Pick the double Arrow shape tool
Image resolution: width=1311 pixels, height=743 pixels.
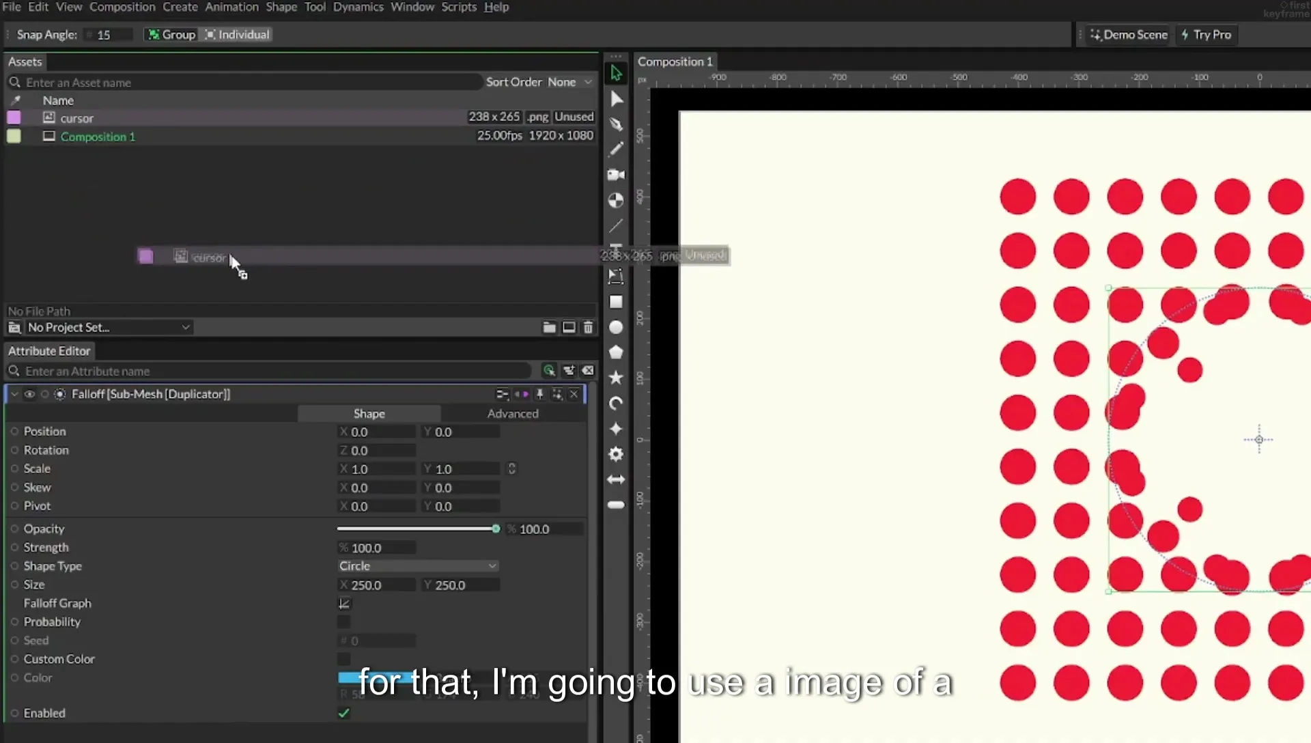(616, 479)
